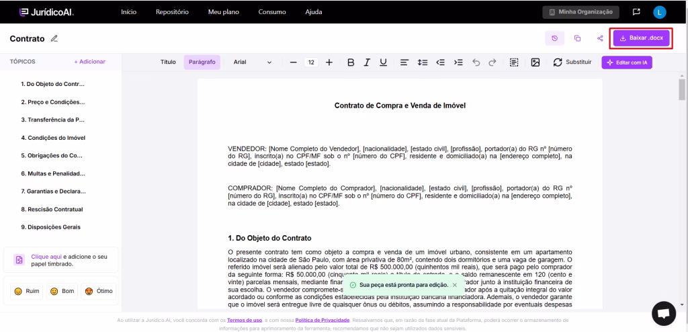Click the letterhead document icon
The height and width of the screenshot is (332, 688).
[x=19, y=260]
